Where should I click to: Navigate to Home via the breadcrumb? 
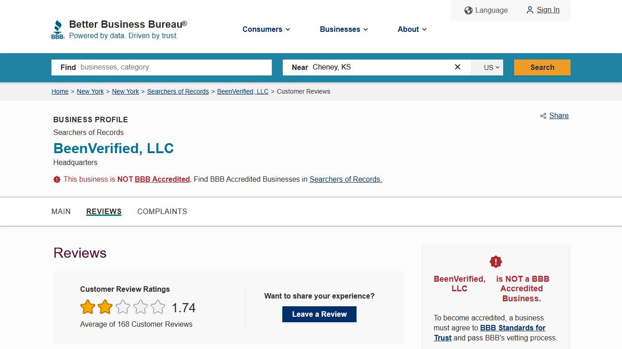60,91
